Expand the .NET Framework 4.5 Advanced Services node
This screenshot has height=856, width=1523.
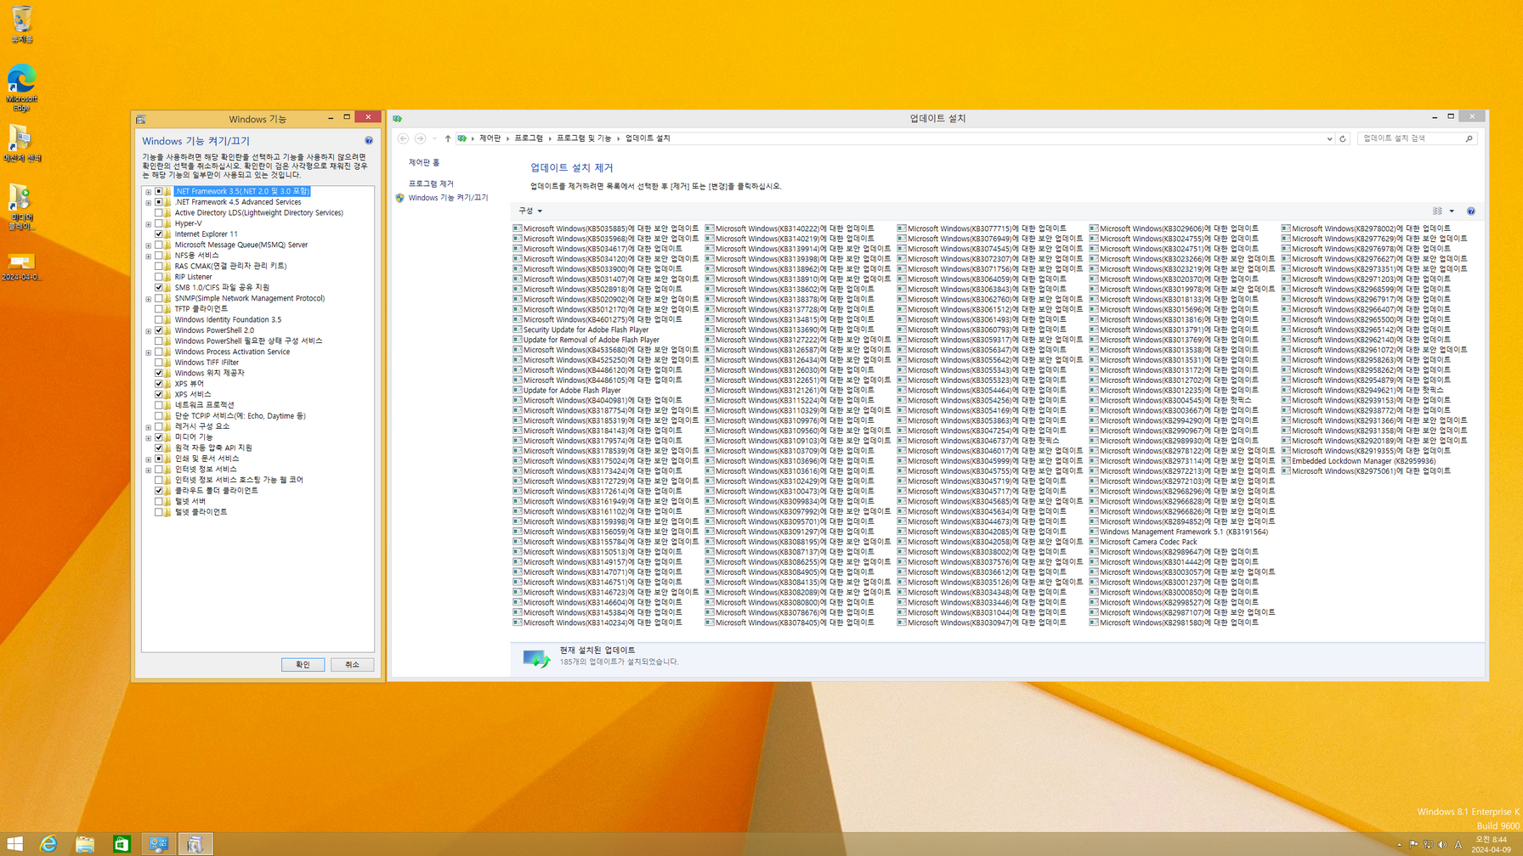coord(149,202)
